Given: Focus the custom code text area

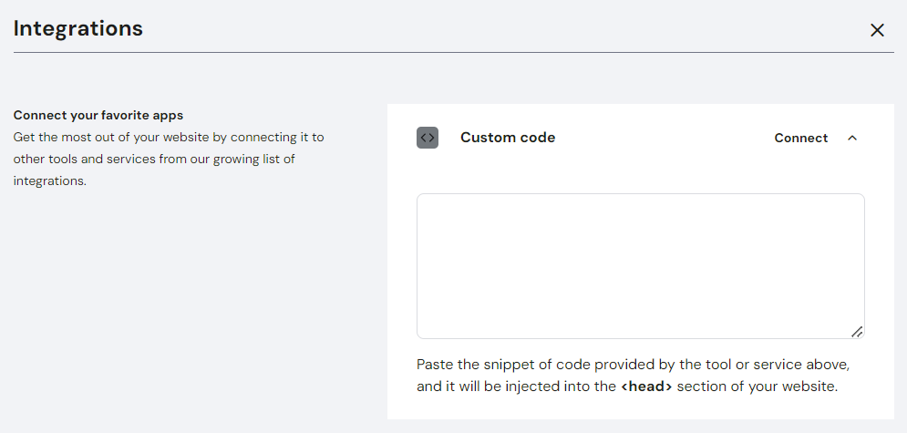Looking at the screenshot, I should (640, 265).
